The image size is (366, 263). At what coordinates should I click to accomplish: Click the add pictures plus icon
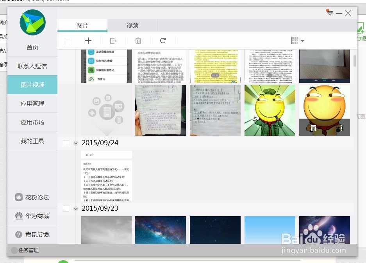tap(88, 41)
